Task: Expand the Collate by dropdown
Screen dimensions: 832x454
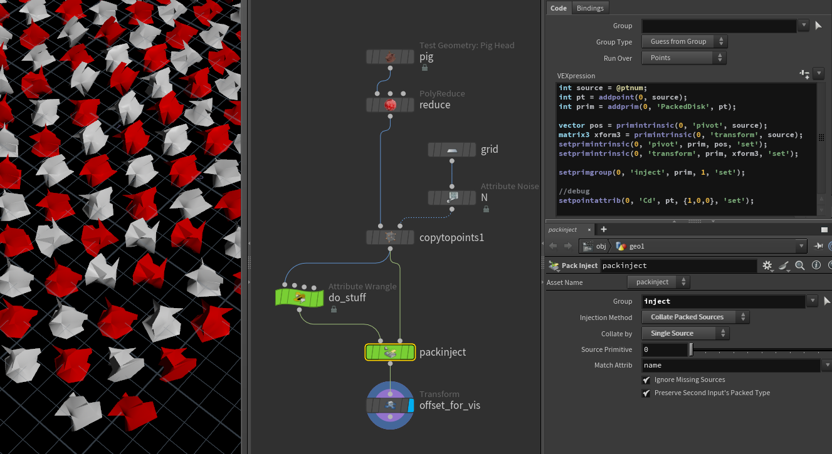Action: (685, 333)
